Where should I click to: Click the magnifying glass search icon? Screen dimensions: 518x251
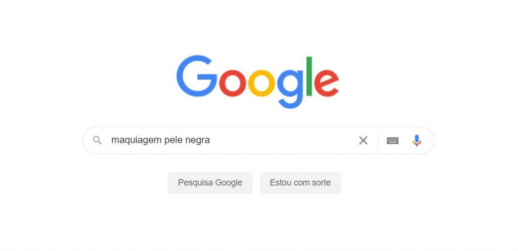pos(97,140)
